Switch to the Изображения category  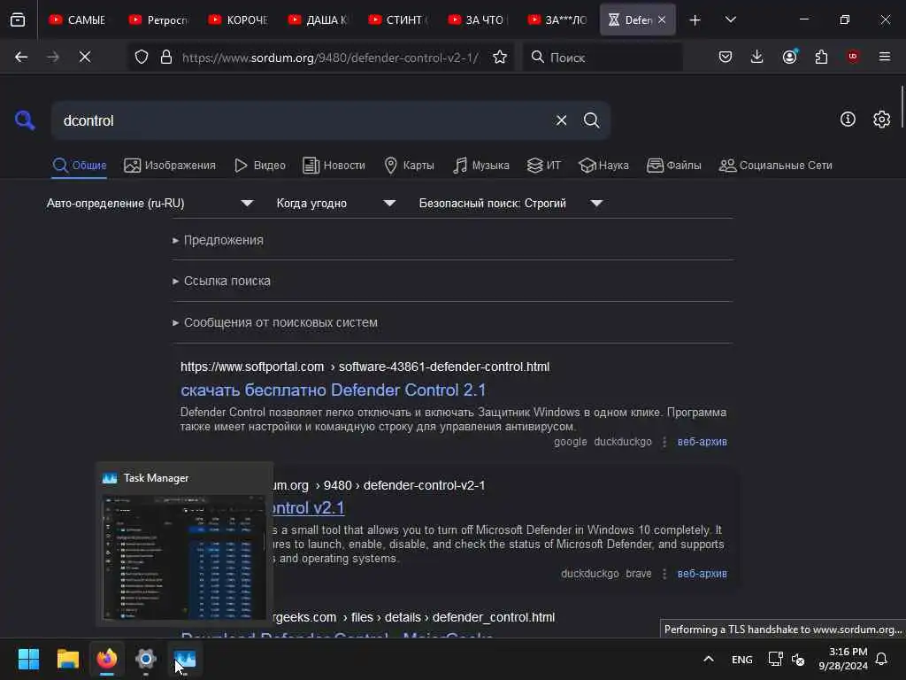[170, 166]
